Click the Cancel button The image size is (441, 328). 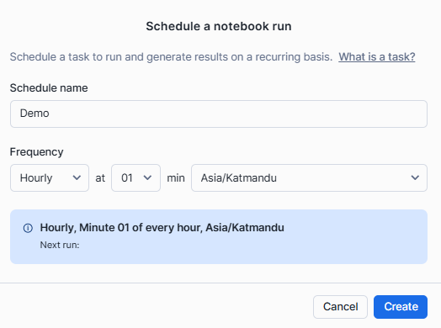tap(340, 307)
